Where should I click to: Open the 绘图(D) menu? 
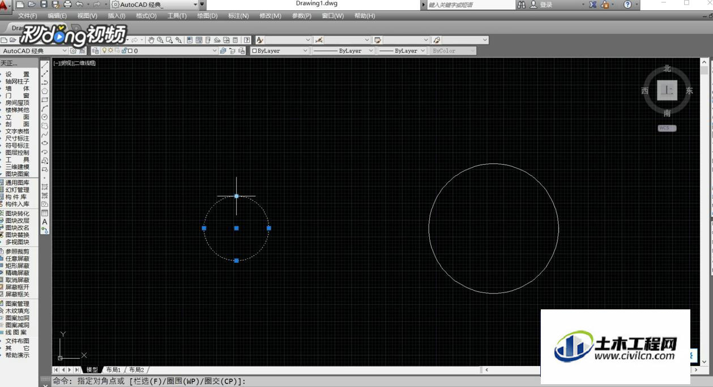click(x=207, y=16)
